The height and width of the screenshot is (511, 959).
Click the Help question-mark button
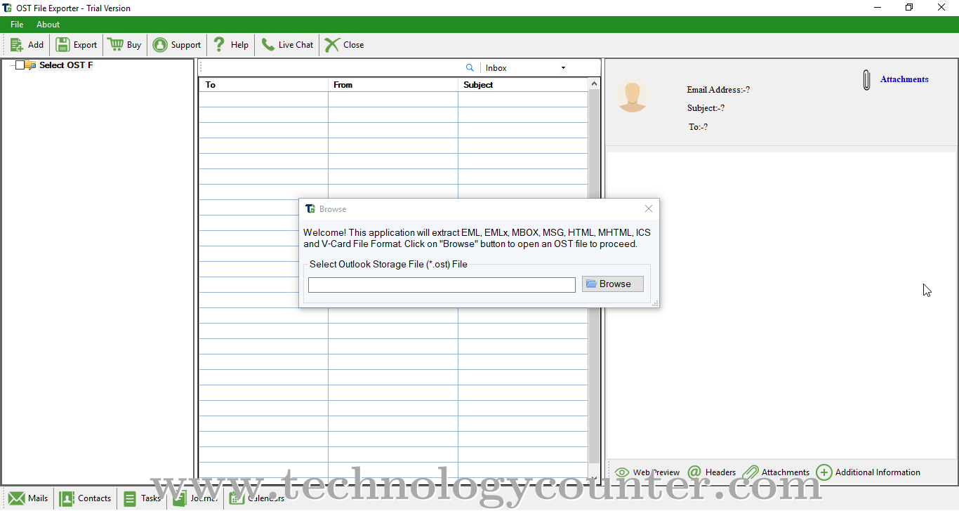click(x=230, y=45)
